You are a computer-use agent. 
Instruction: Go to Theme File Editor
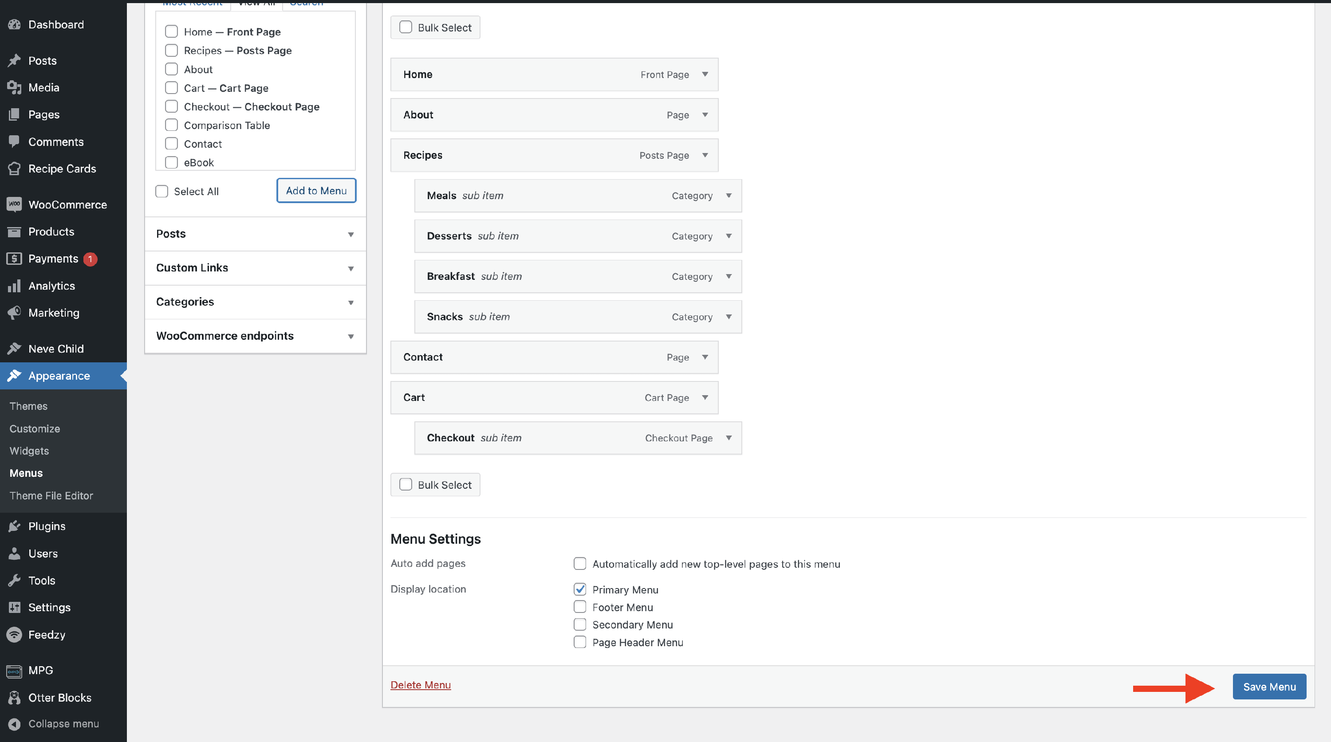coord(51,496)
